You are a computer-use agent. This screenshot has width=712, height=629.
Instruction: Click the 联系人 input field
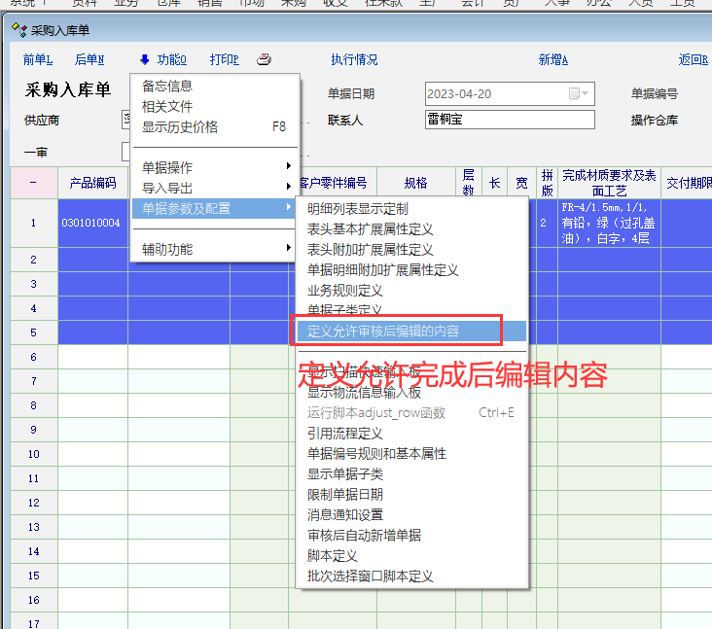(x=509, y=120)
